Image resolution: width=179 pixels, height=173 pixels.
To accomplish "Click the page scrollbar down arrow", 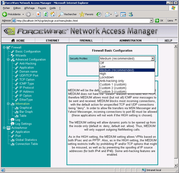I will pos(176,165).
